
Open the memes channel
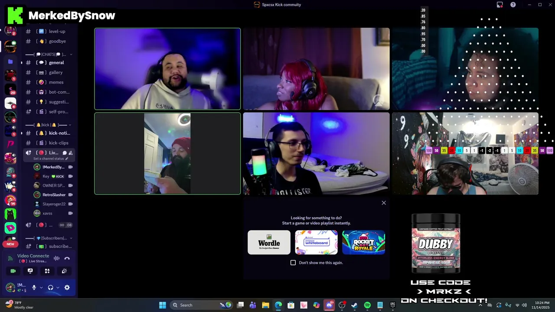tap(49, 82)
